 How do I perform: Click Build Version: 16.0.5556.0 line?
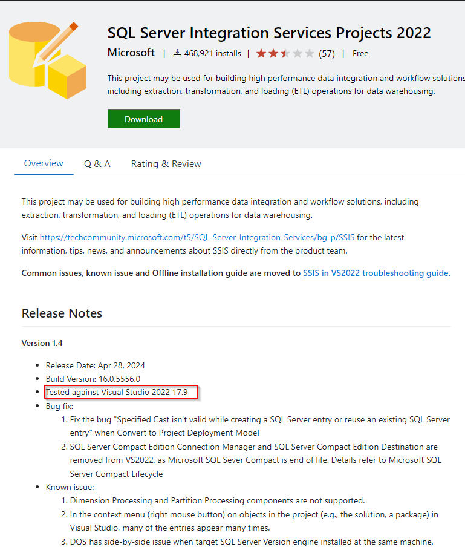[x=93, y=379]
